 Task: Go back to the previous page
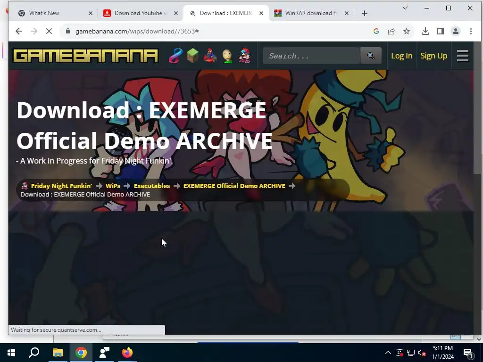(x=19, y=31)
